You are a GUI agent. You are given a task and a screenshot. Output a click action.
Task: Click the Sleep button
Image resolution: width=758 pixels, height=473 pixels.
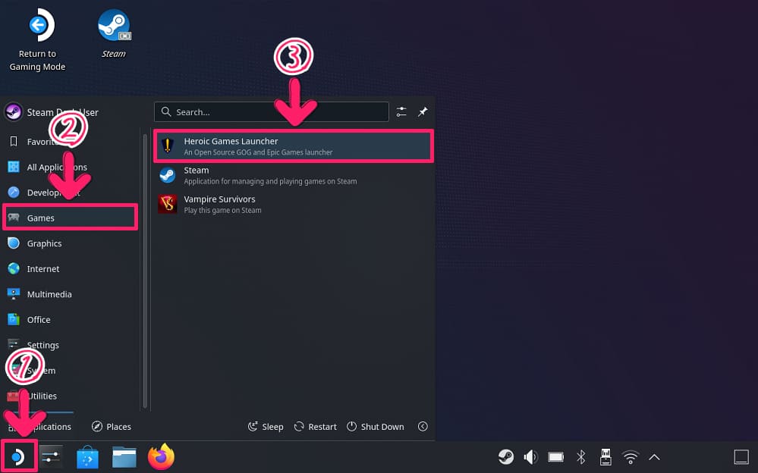click(266, 426)
